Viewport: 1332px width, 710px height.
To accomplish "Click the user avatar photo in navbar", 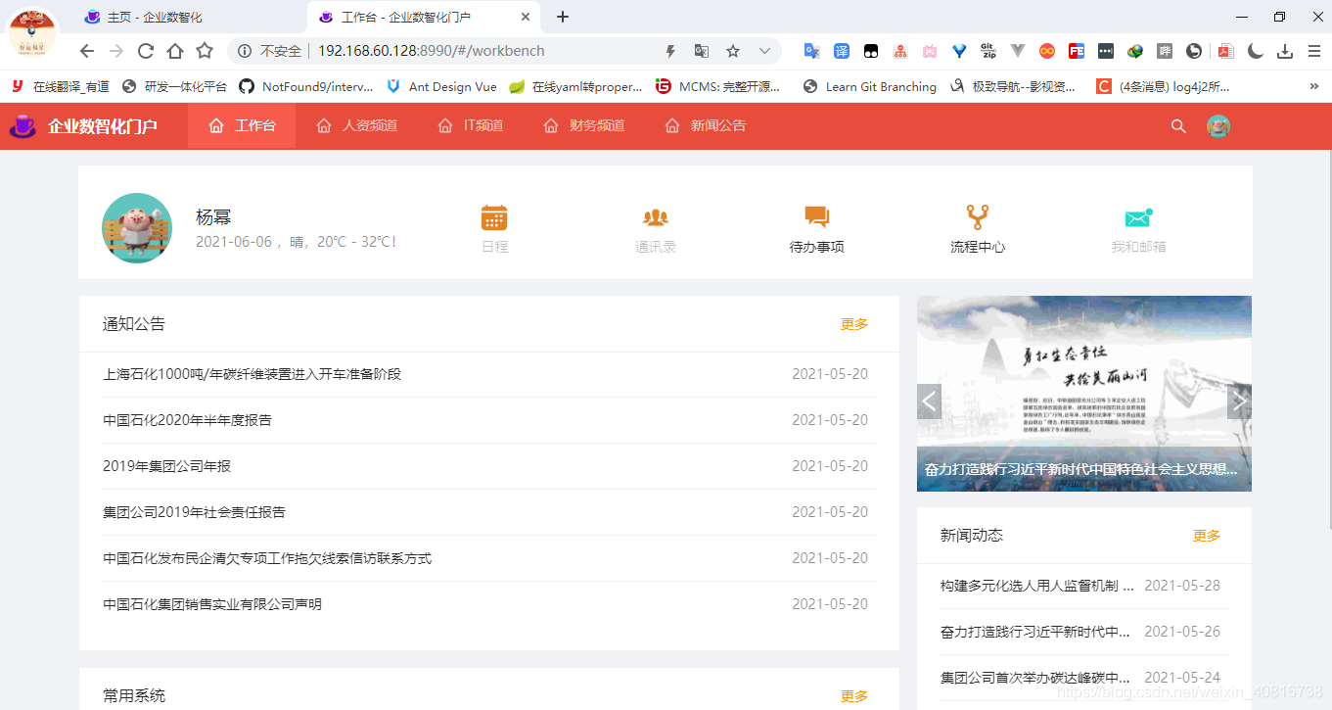I will 1218,125.
